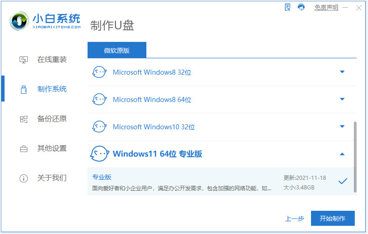Screen dimensions: 368x234
Task: Toggle the checkmark on the 专业版 row
Action: [x=342, y=181]
